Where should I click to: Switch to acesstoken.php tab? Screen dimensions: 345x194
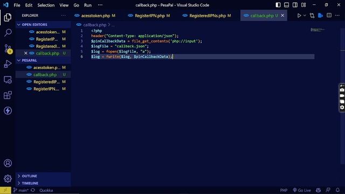[95, 16]
